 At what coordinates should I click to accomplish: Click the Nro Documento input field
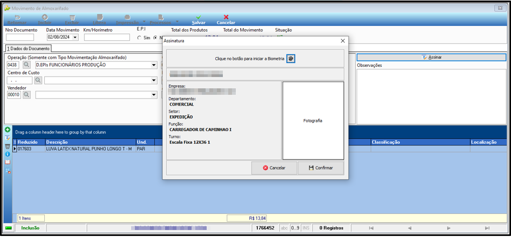19,37
